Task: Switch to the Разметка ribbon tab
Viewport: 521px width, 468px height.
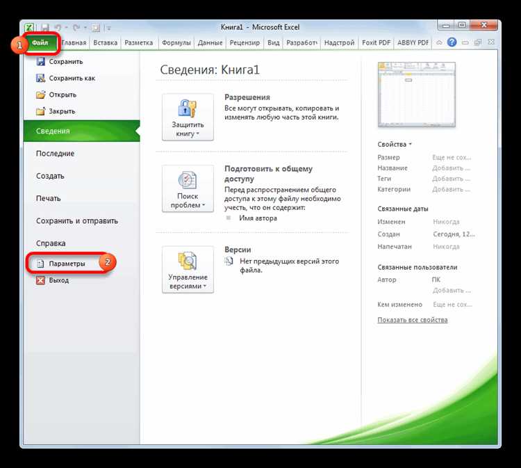Action: [x=139, y=42]
